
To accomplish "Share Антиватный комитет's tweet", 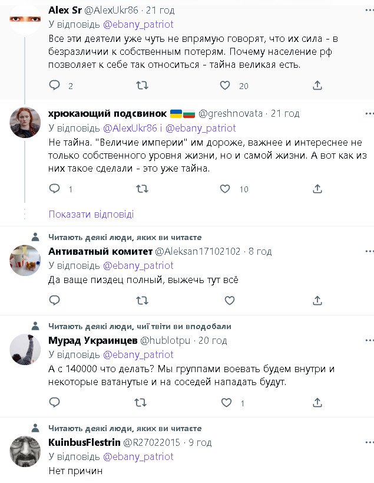I will (x=317, y=300).
